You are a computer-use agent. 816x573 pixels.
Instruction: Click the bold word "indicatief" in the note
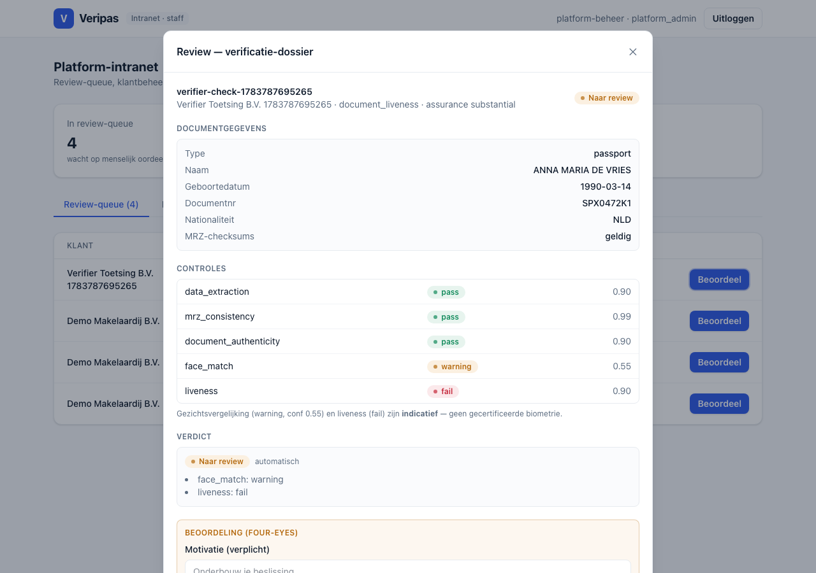pos(419,413)
